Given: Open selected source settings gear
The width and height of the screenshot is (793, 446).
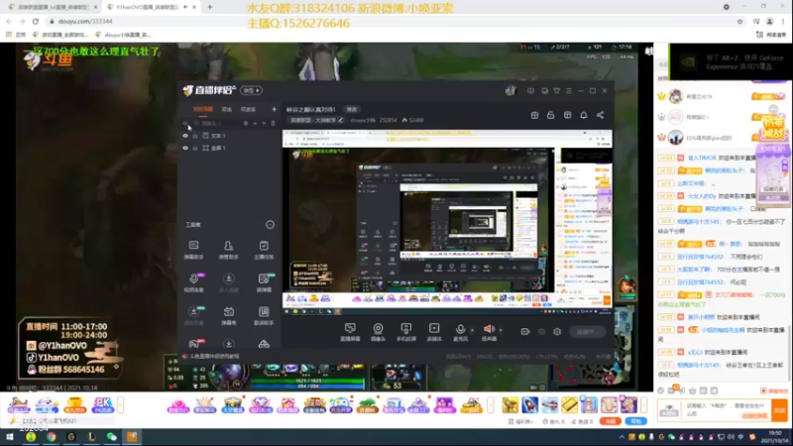Looking at the screenshot, I should tap(246, 123).
